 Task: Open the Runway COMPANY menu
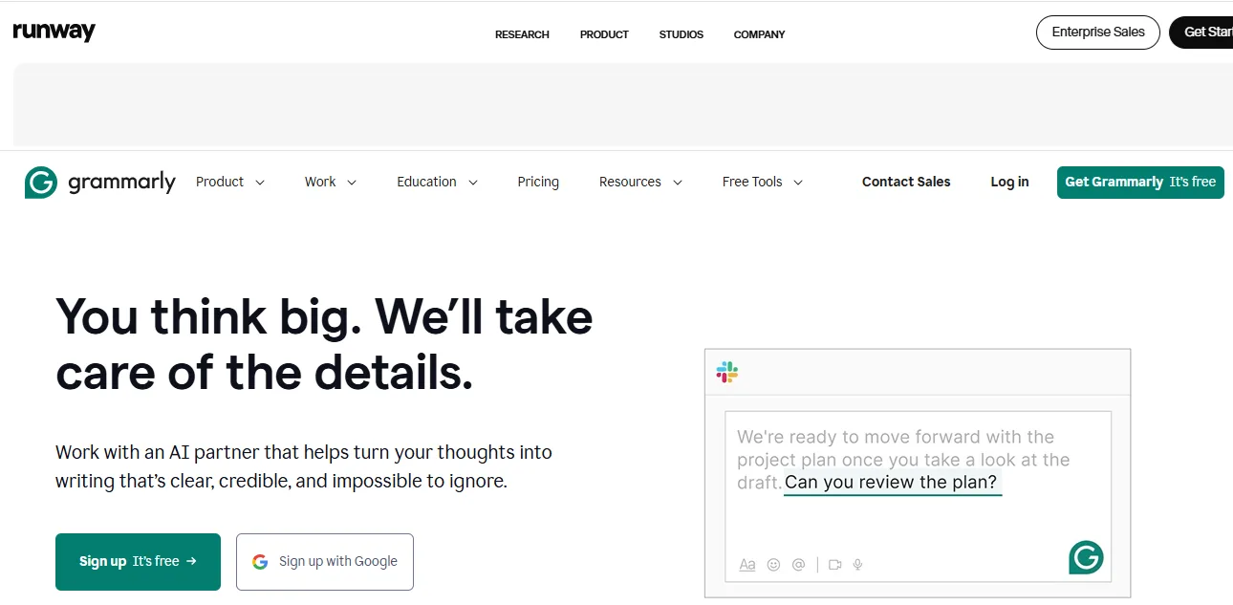tap(759, 34)
